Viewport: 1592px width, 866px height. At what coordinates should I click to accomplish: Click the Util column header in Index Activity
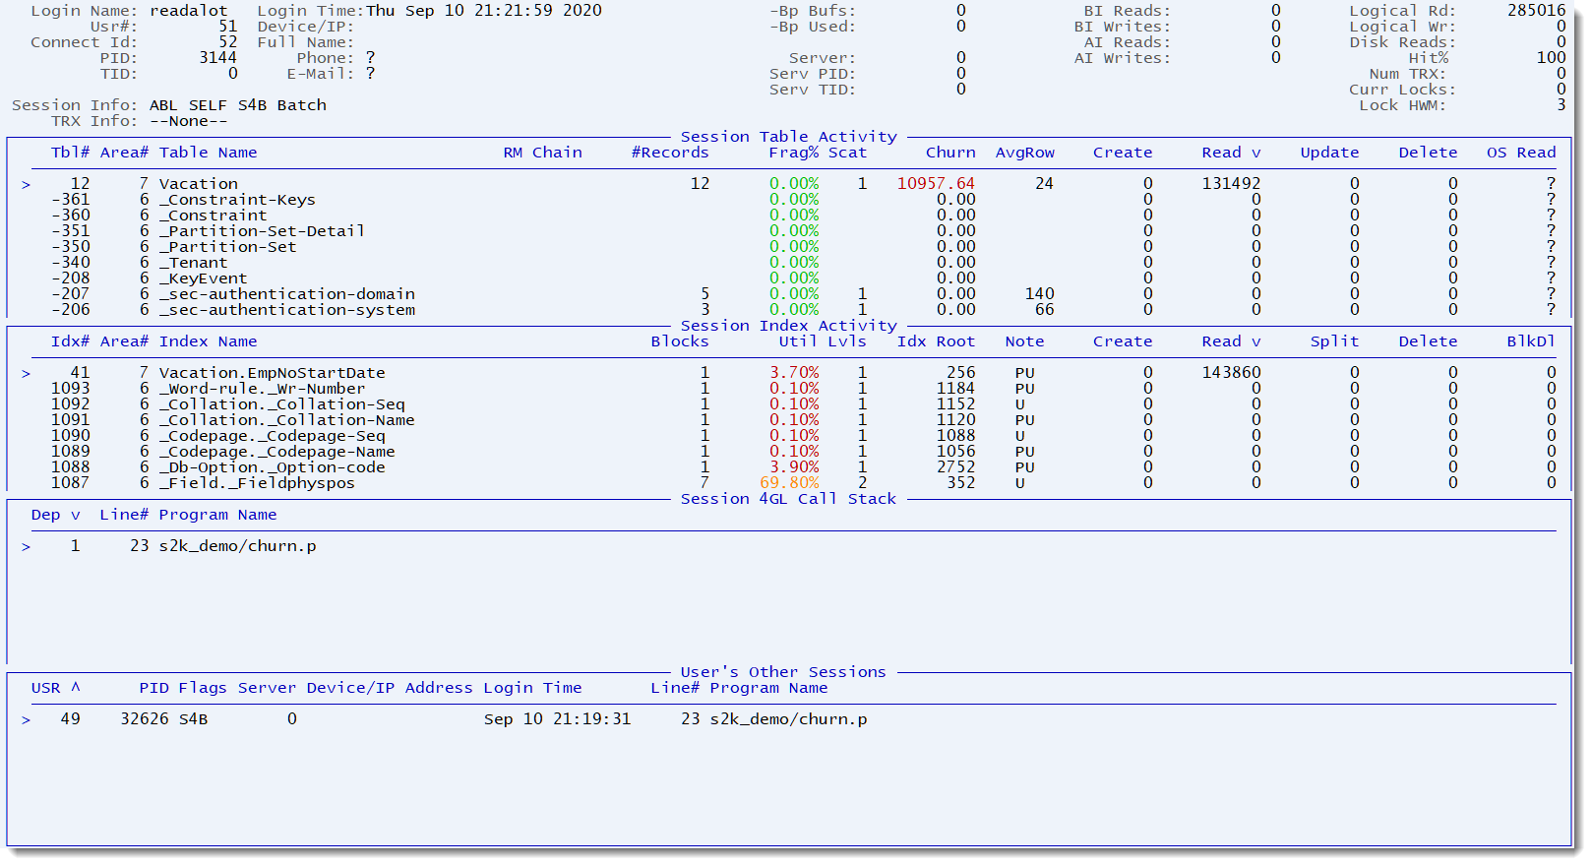pos(797,341)
